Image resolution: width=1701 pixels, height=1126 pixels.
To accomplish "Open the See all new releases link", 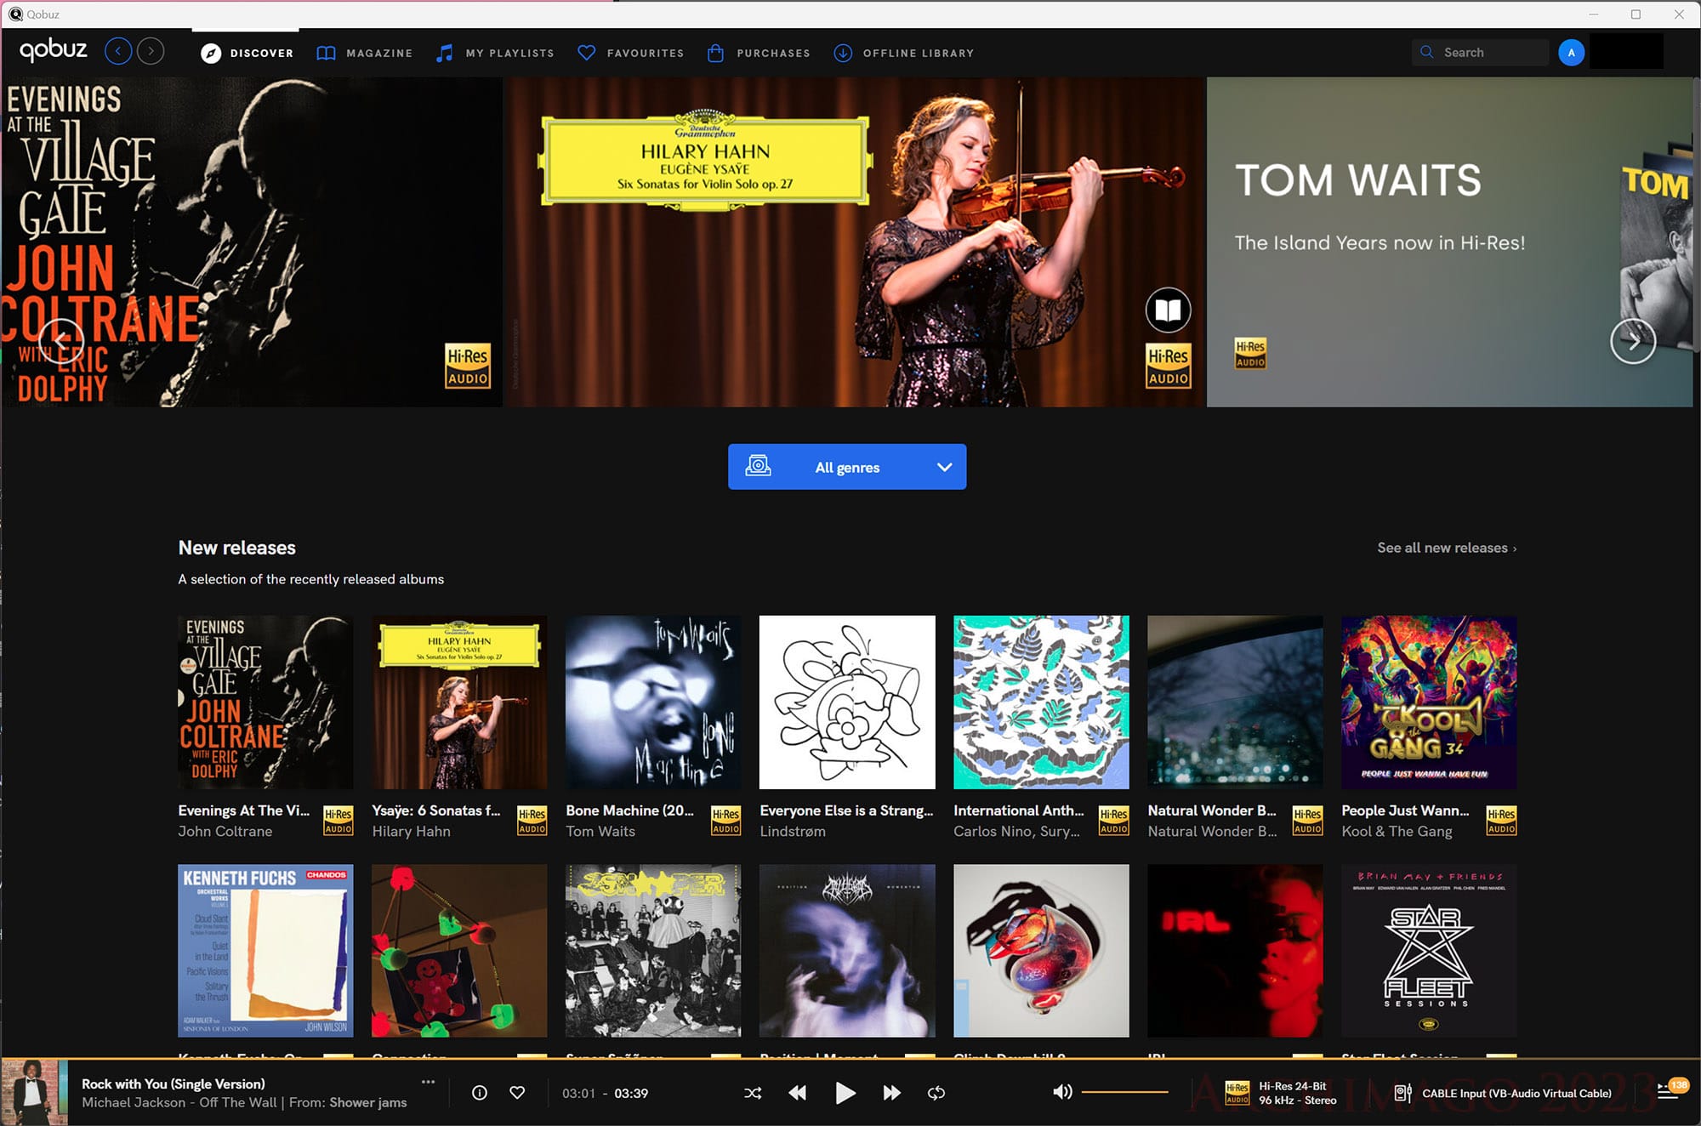I will pyautogui.click(x=1446, y=548).
